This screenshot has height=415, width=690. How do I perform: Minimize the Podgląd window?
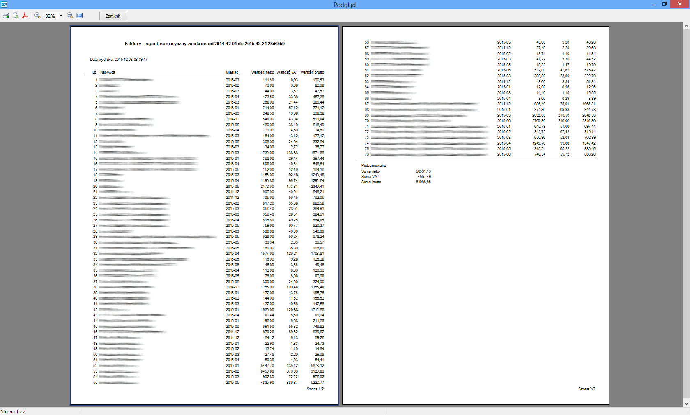click(x=653, y=4)
